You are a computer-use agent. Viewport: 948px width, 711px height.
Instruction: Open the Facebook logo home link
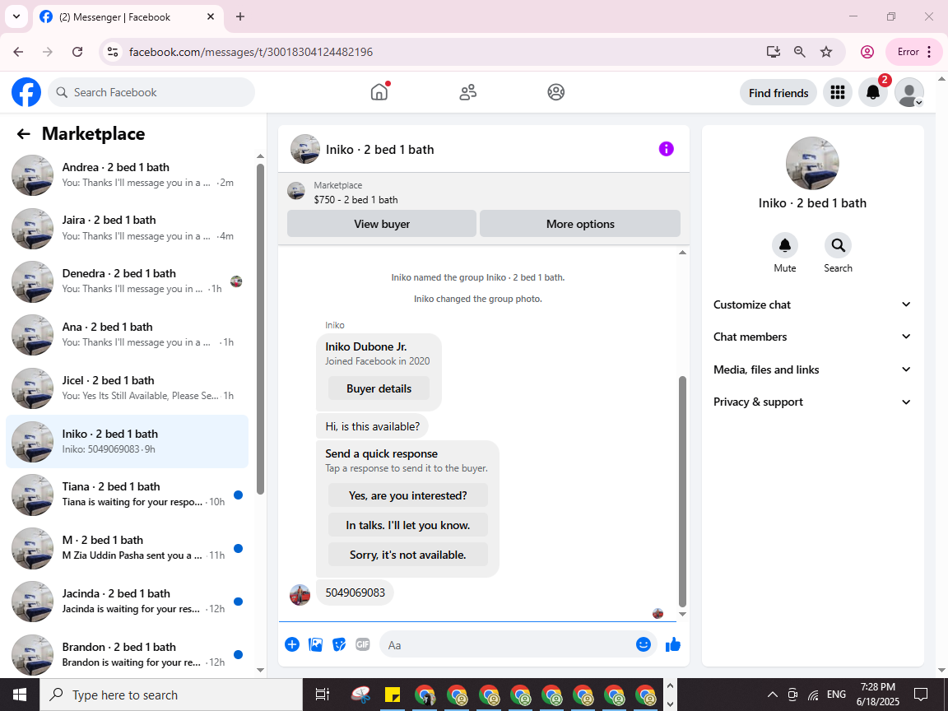coord(26,92)
